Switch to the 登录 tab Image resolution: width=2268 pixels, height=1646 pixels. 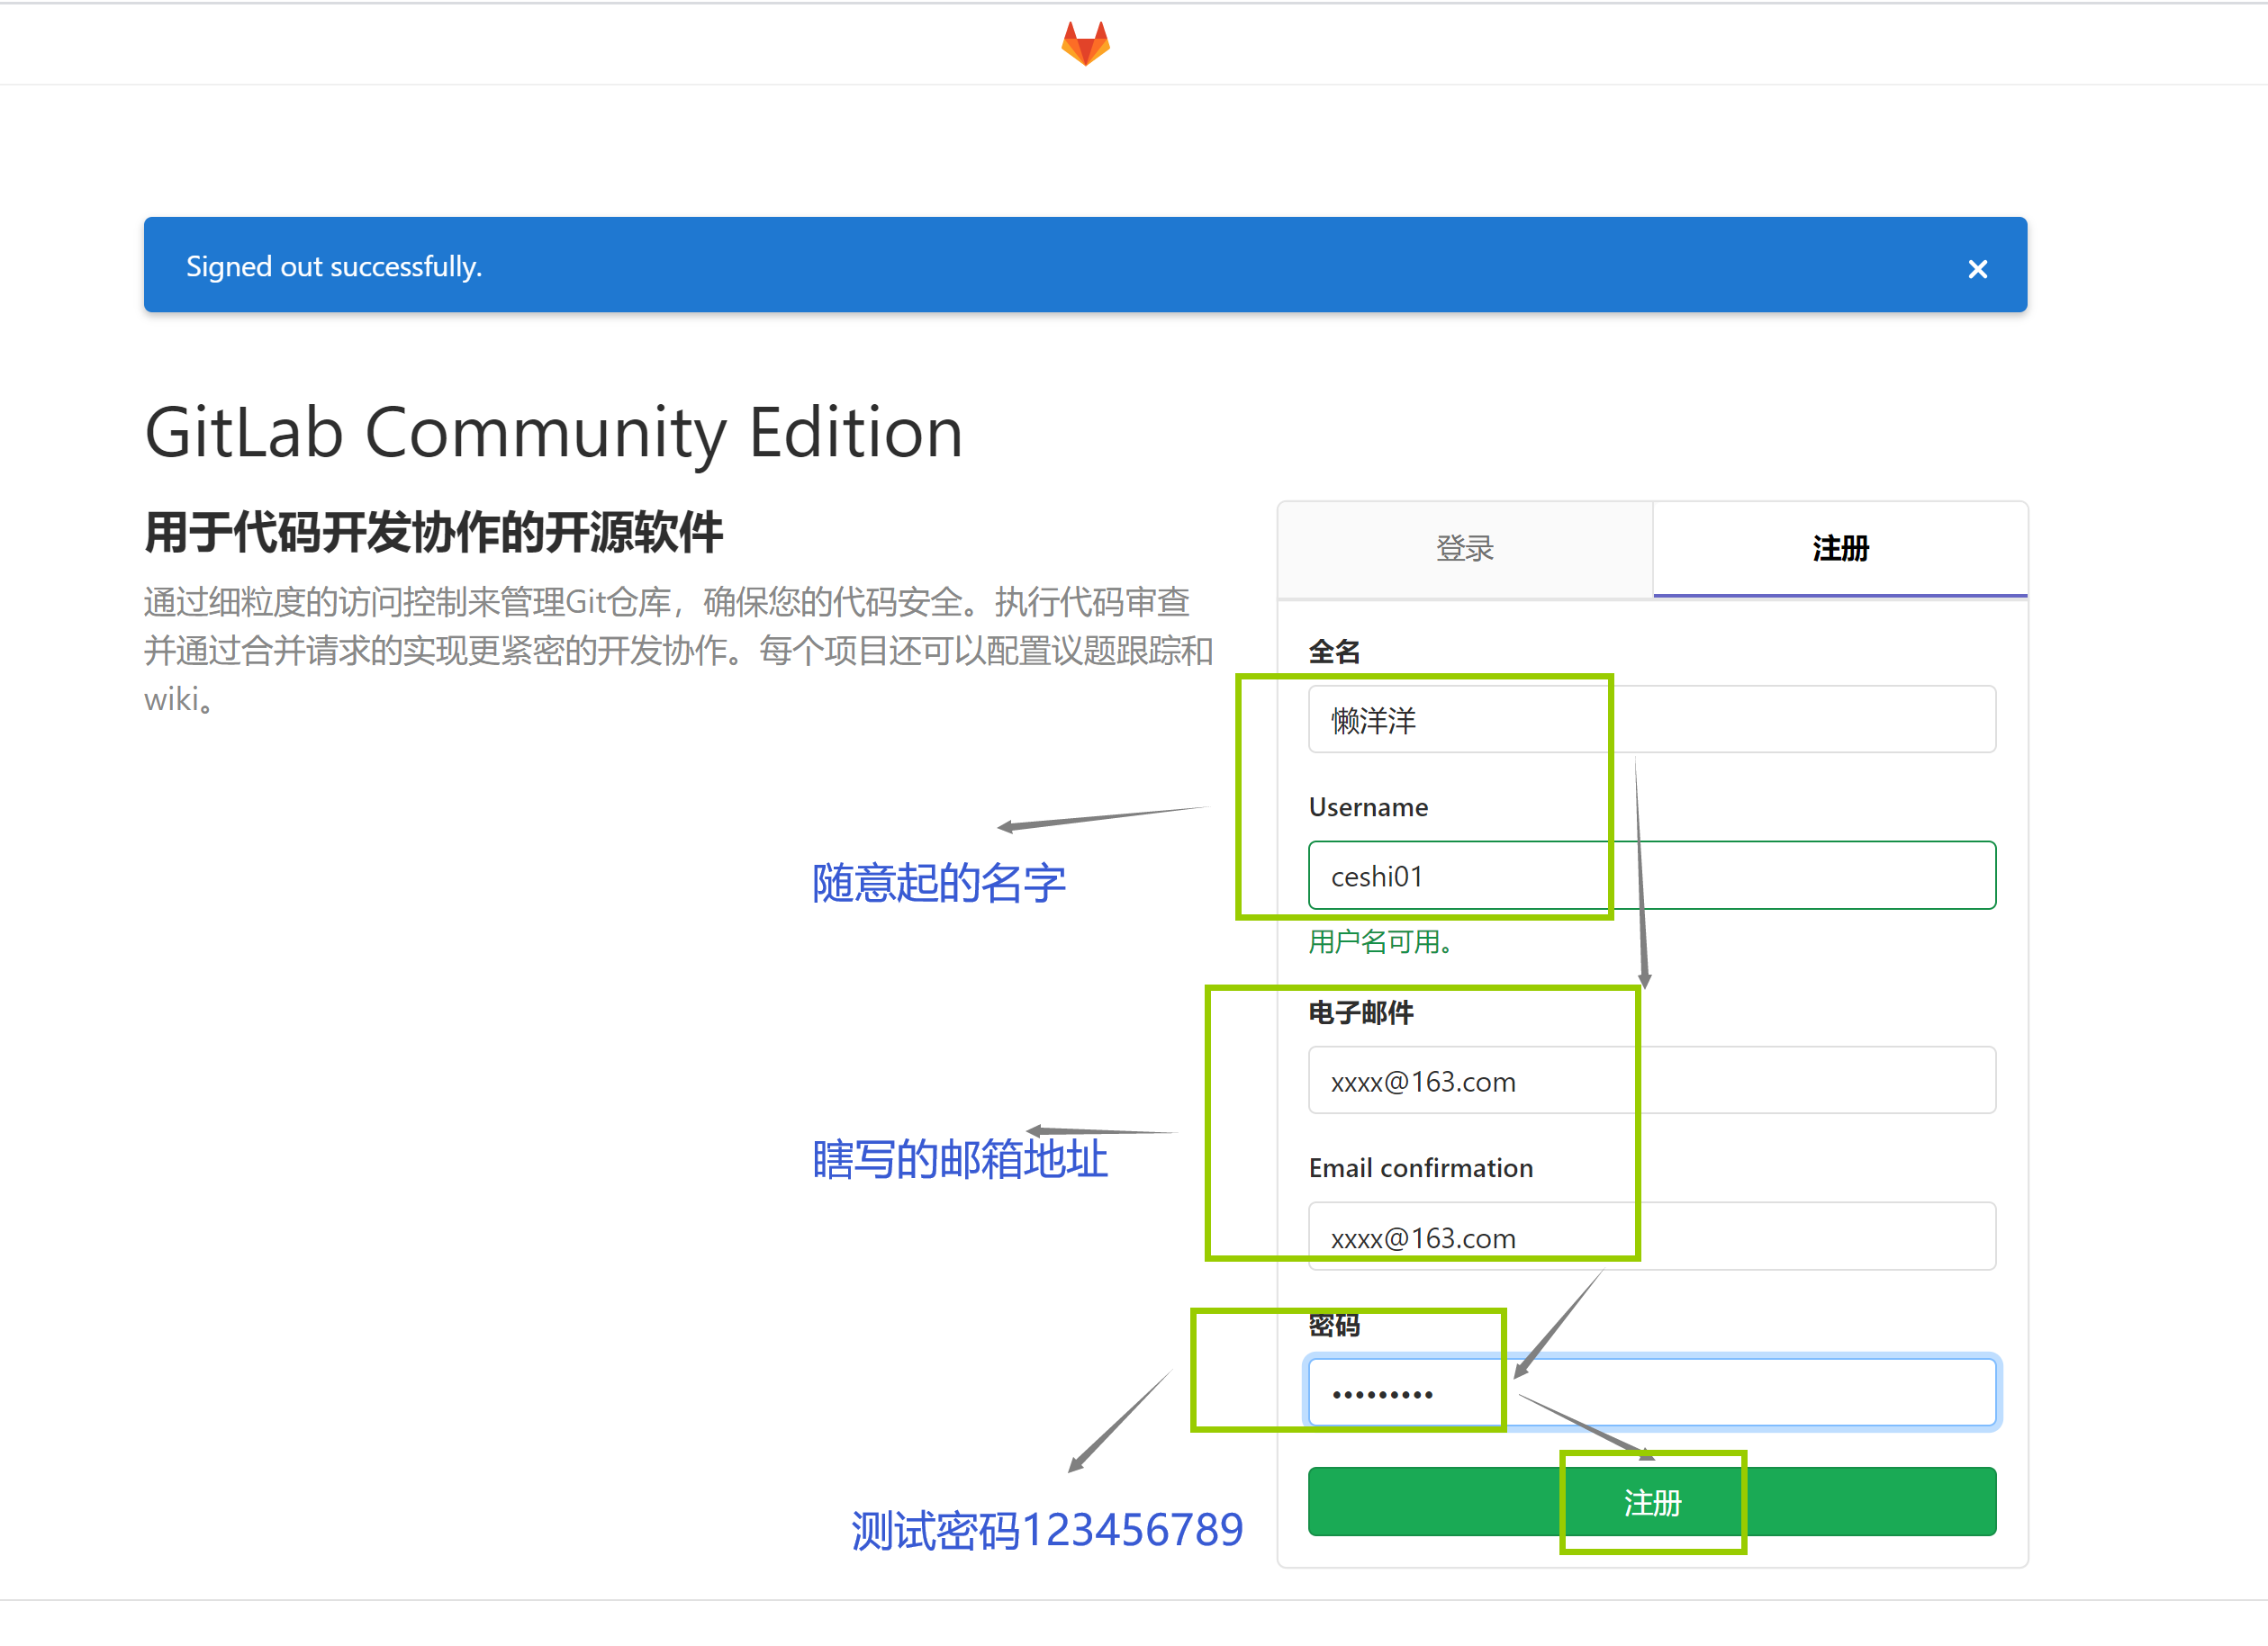(x=1465, y=549)
